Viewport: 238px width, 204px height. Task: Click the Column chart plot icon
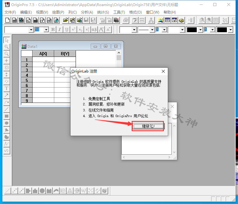35,191
